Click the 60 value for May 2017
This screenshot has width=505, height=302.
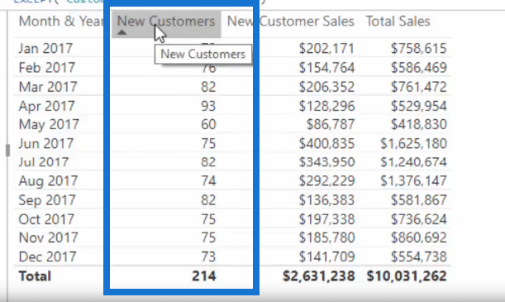click(x=208, y=124)
